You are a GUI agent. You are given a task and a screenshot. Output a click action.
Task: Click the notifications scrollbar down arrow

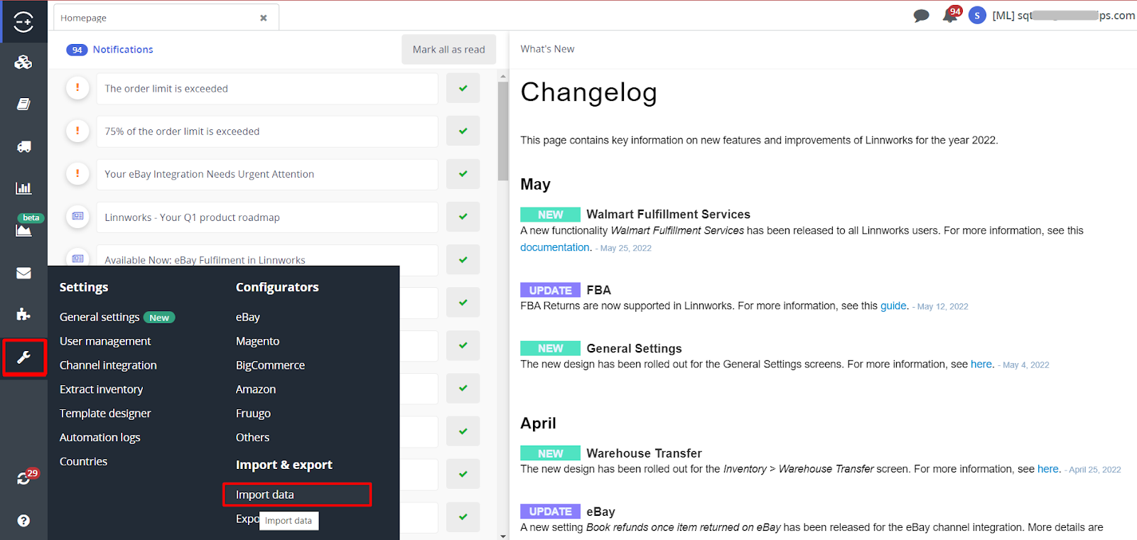pyautogui.click(x=503, y=536)
